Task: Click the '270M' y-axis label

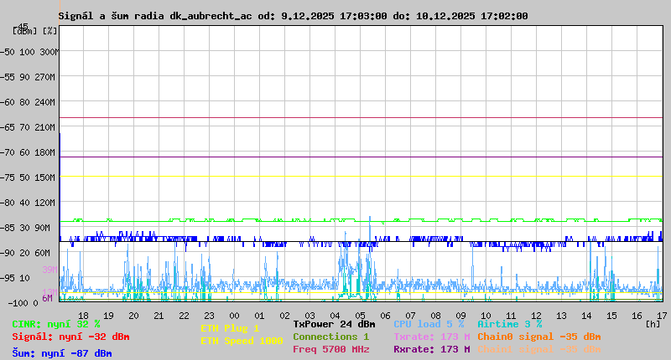Action: click(x=46, y=77)
